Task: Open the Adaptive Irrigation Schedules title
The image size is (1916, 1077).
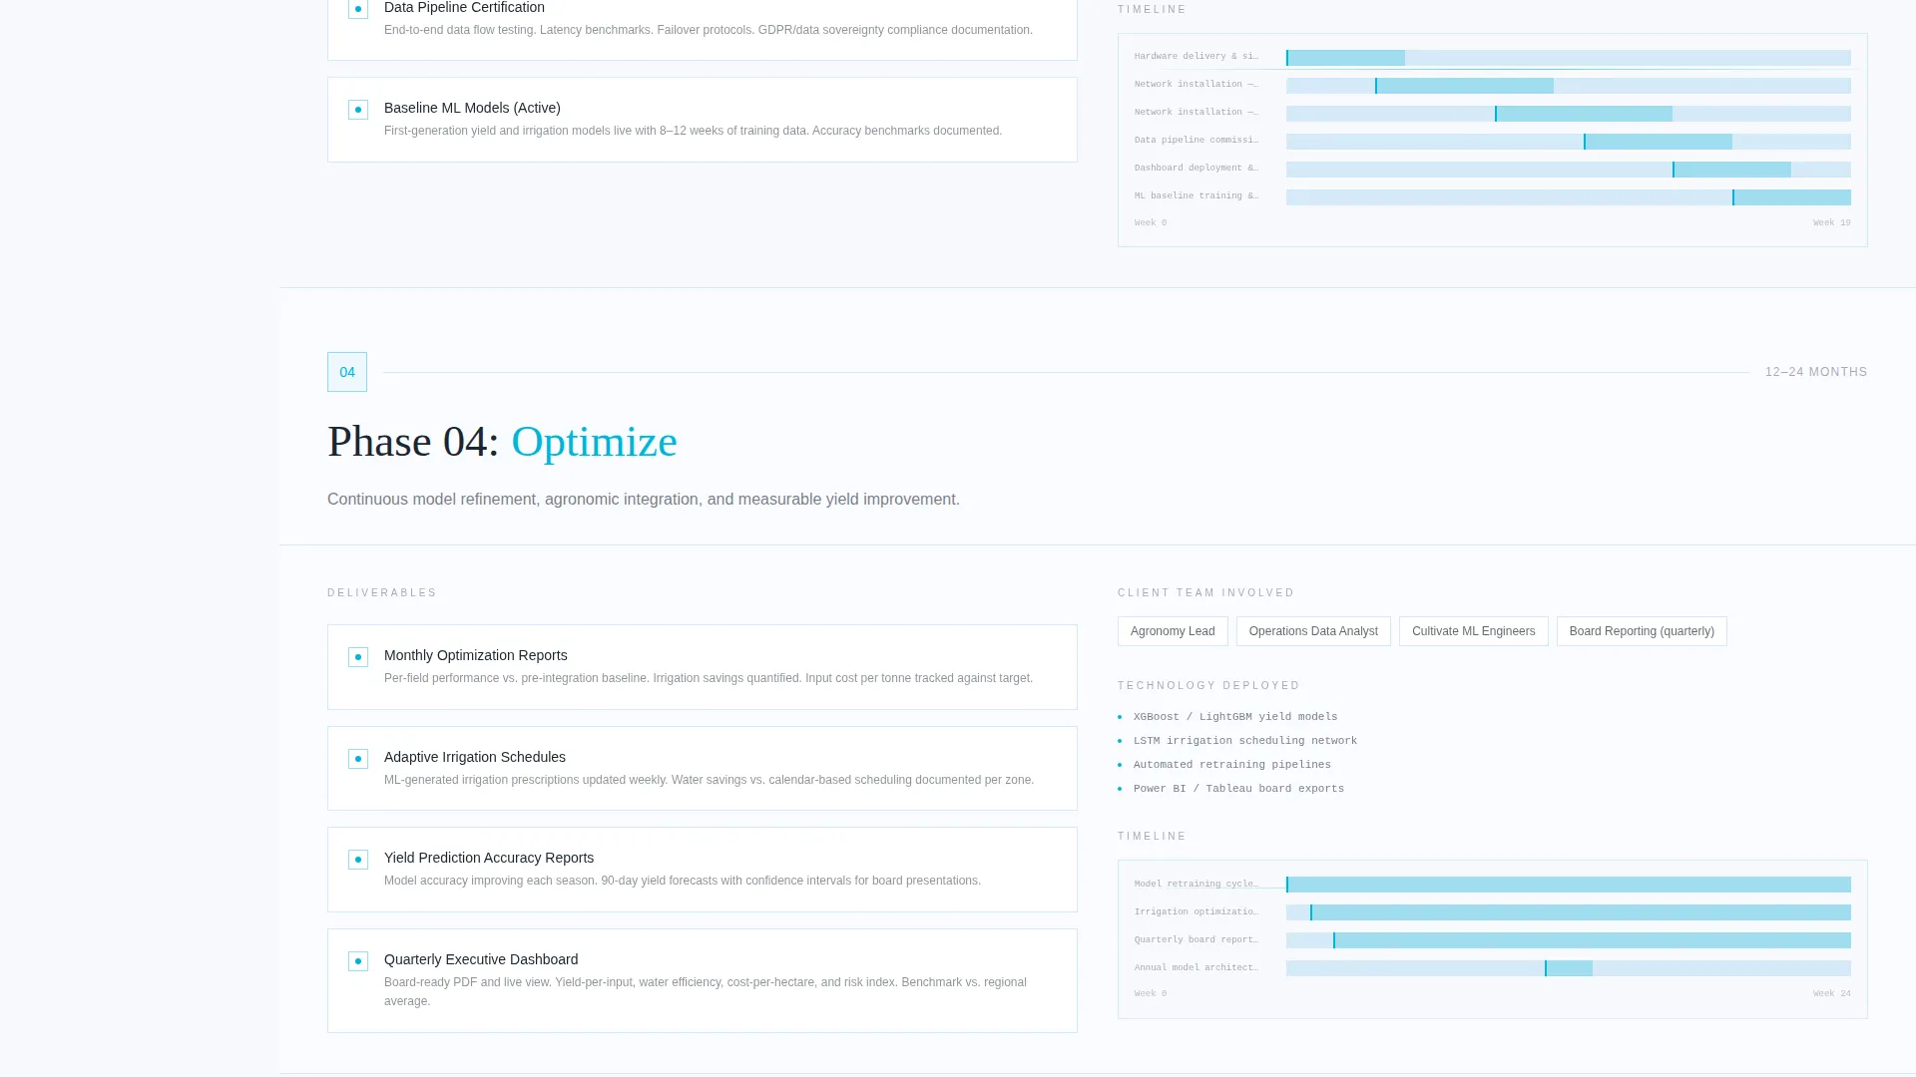Action: coord(474,757)
